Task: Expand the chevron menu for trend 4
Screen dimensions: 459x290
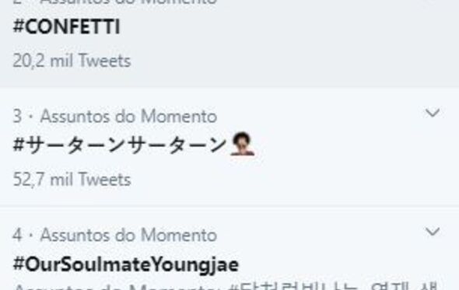Action: pyautogui.click(x=433, y=232)
